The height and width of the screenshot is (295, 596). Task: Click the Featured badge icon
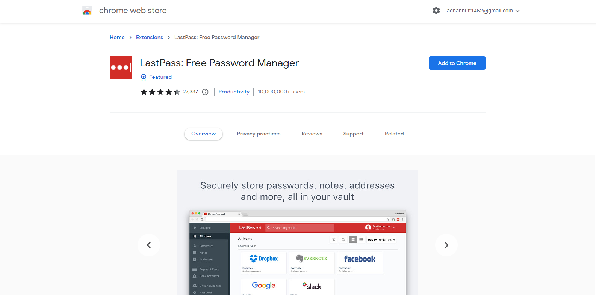144,77
